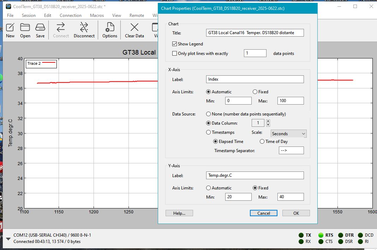Open the Edit menu
Screen dimensions: 377x250
48,15
